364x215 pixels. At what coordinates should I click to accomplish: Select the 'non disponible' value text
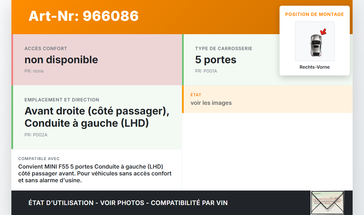coord(61,60)
